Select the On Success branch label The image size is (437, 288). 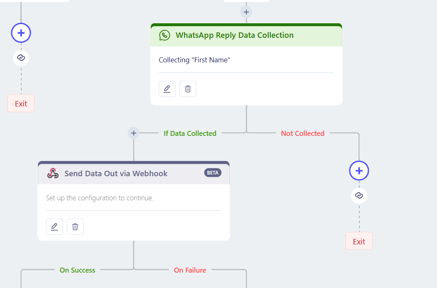(x=77, y=270)
